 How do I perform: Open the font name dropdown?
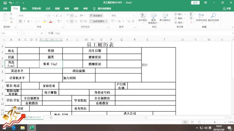tap(46, 16)
